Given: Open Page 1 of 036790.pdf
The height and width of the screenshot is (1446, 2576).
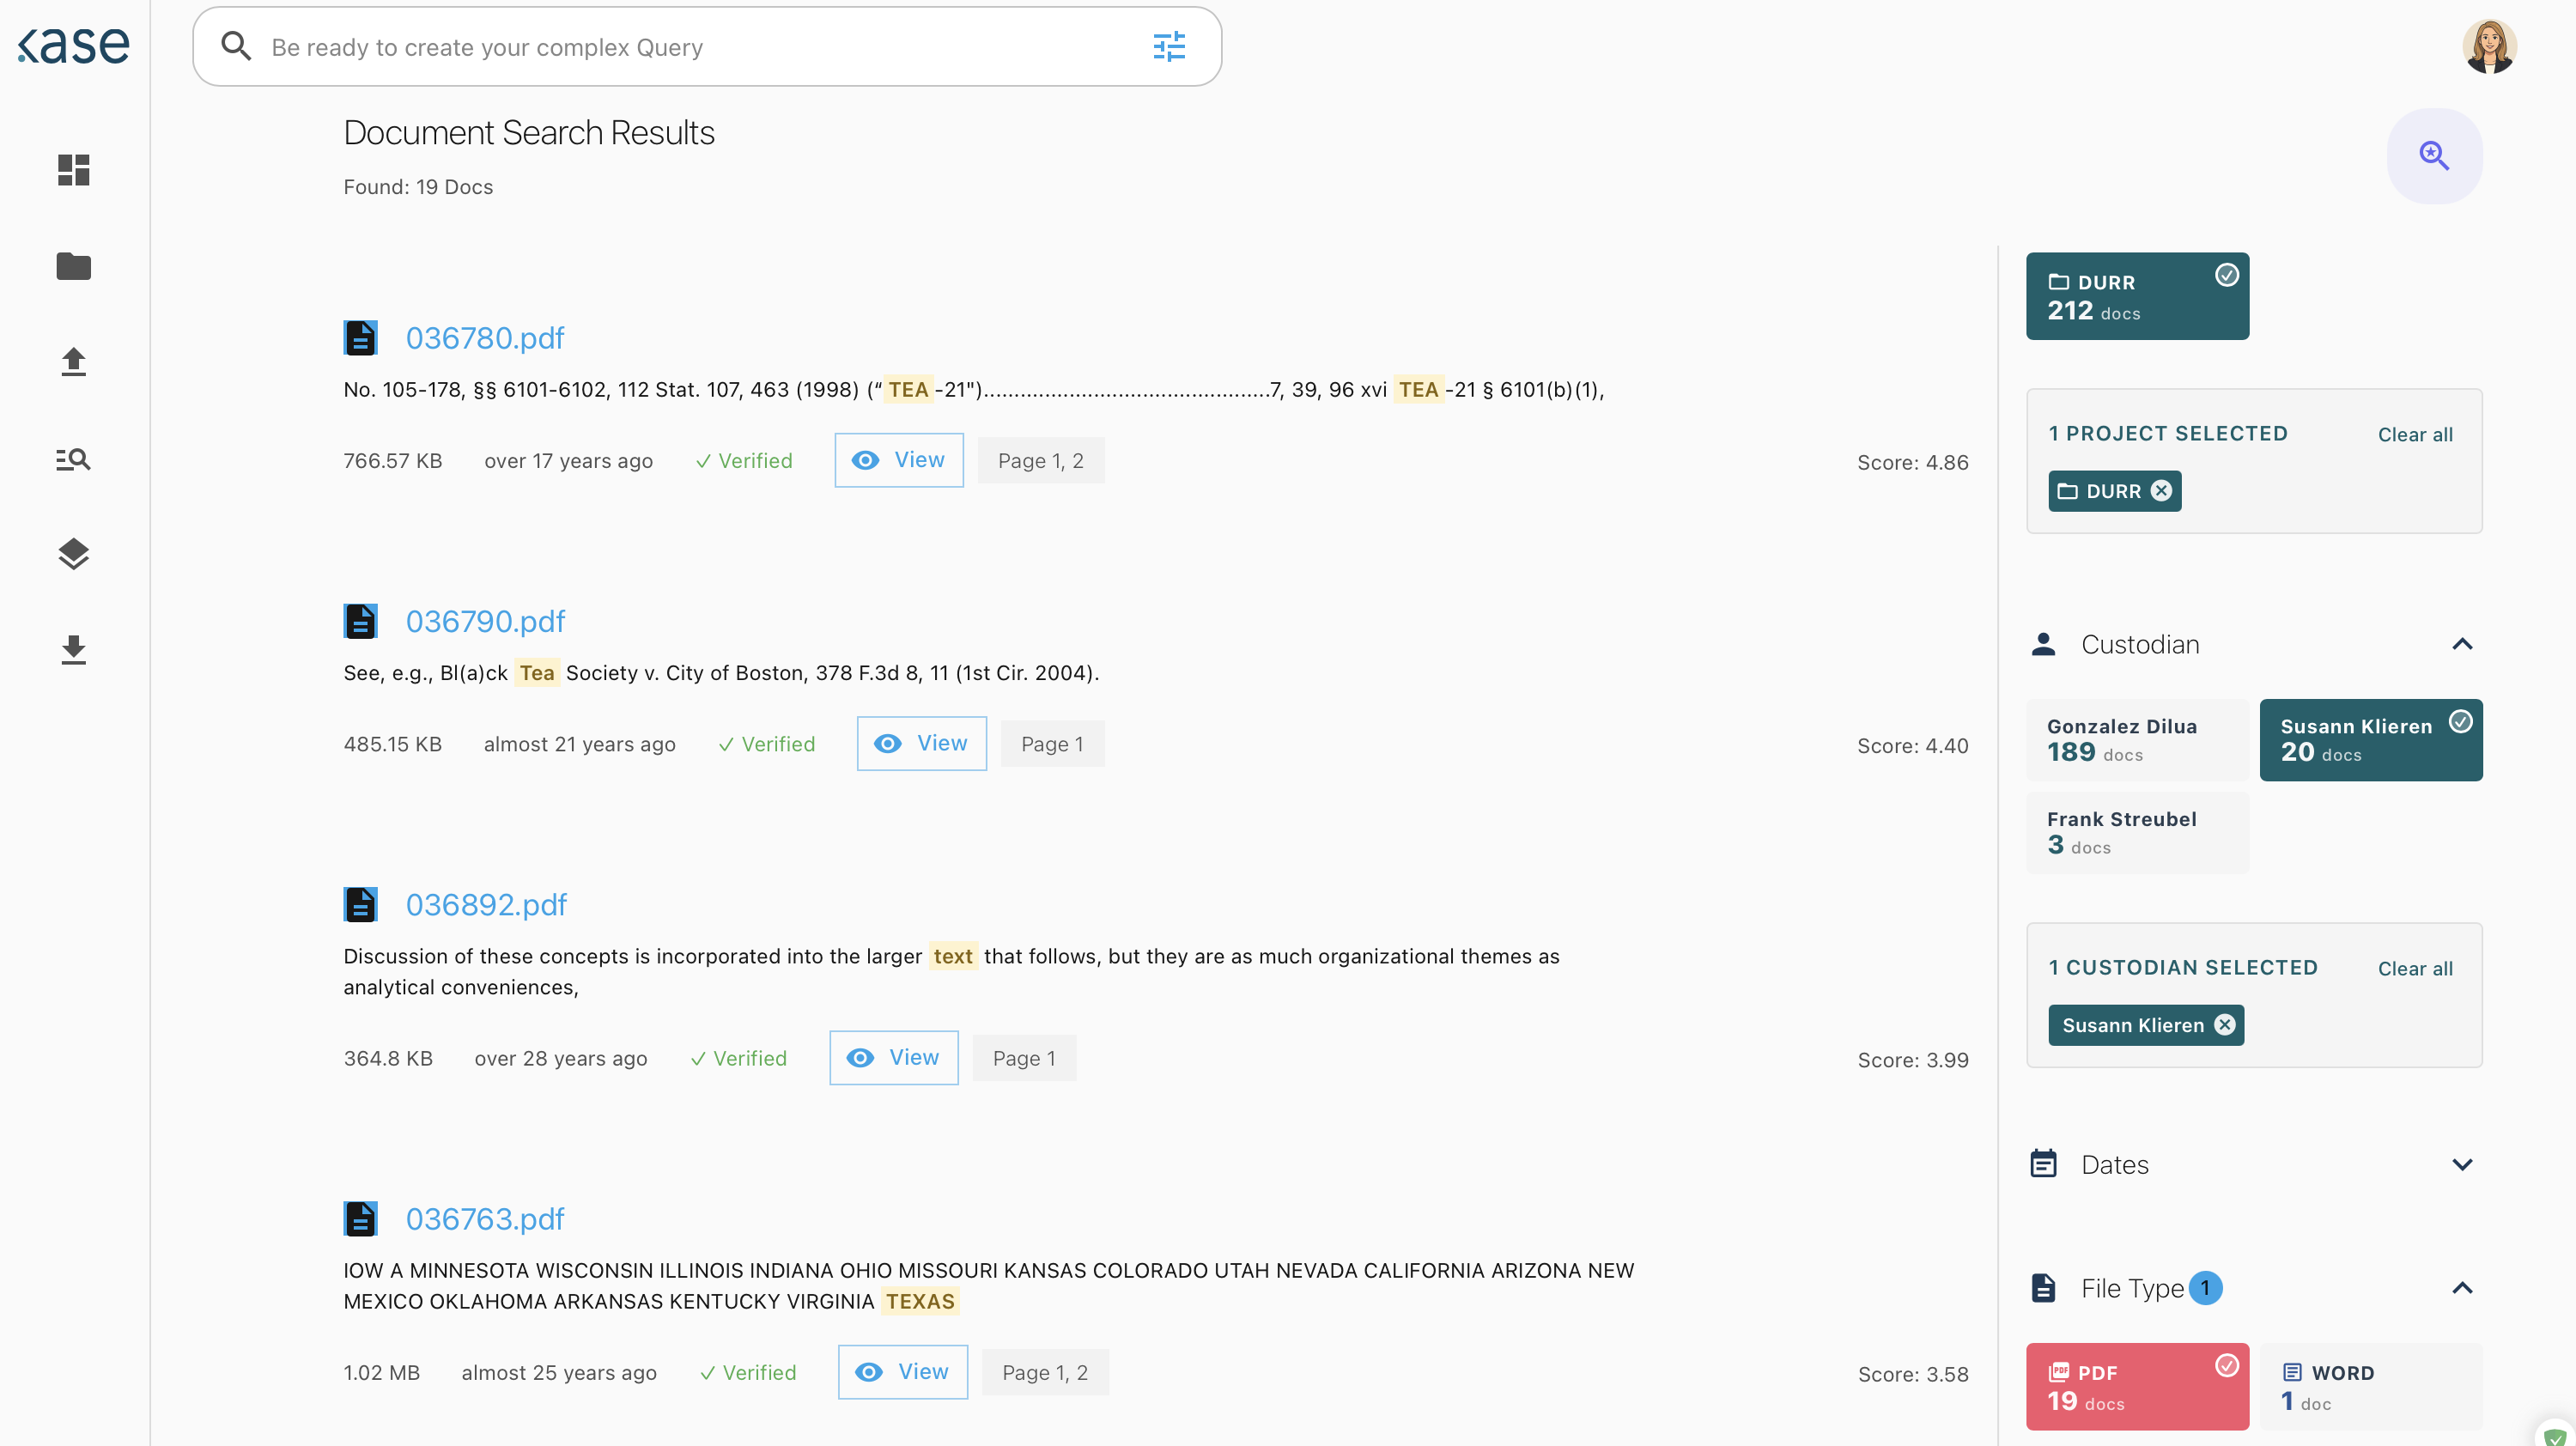Looking at the screenshot, I should 1051,744.
